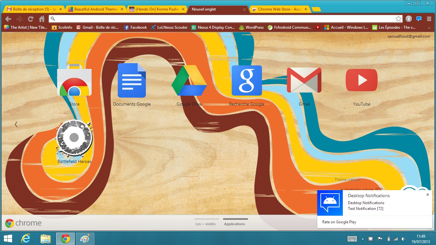The image size is (436, 245).
Task: Open the WordPress bookmark
Action: [x=251, y=27]
